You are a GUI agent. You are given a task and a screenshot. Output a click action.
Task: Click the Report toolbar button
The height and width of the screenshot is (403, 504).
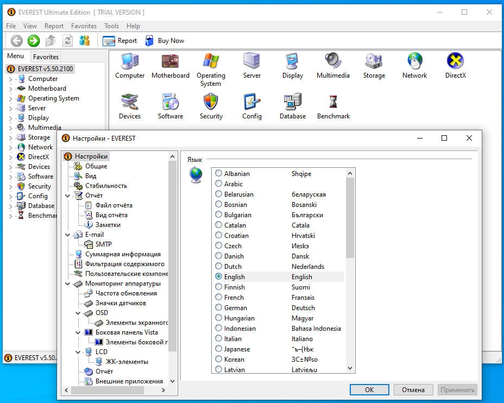pyautogui.click(x=120, y=41)
